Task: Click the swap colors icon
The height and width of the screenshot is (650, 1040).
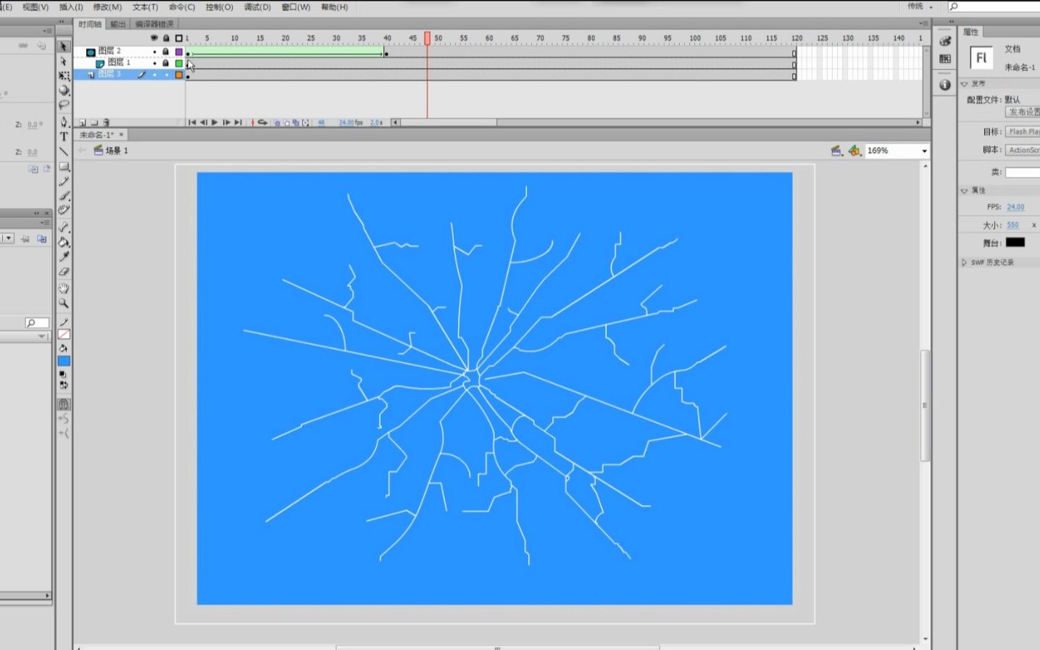Action: pos(64,385)
